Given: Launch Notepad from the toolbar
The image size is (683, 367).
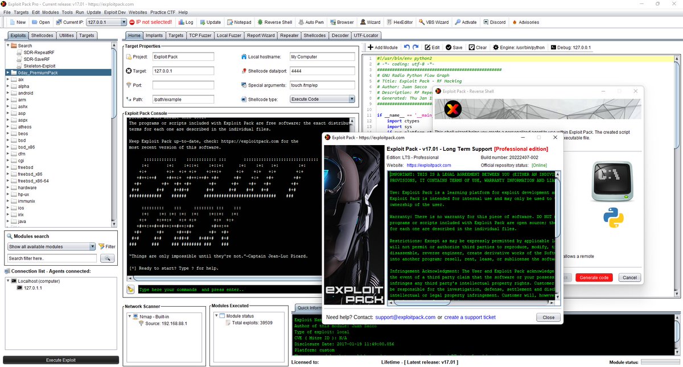Looking at the screenshot, I should [239, 22].
